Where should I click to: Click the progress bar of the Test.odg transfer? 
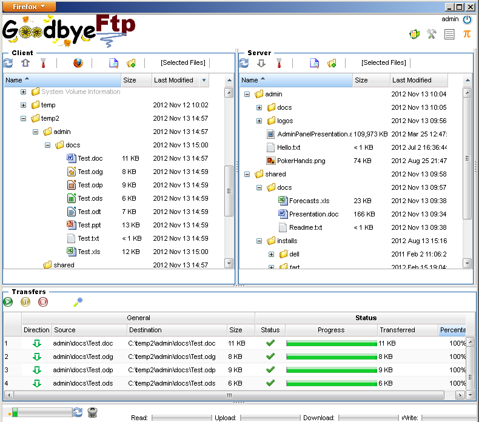(x=332, y=357)
